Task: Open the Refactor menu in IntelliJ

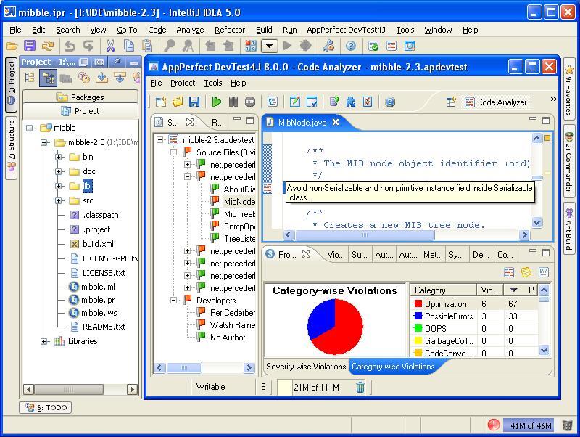Action: pos(230,30)
